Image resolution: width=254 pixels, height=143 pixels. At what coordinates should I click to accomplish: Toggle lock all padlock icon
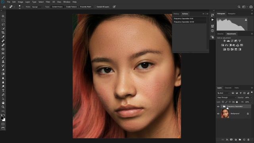click(237, 102)
